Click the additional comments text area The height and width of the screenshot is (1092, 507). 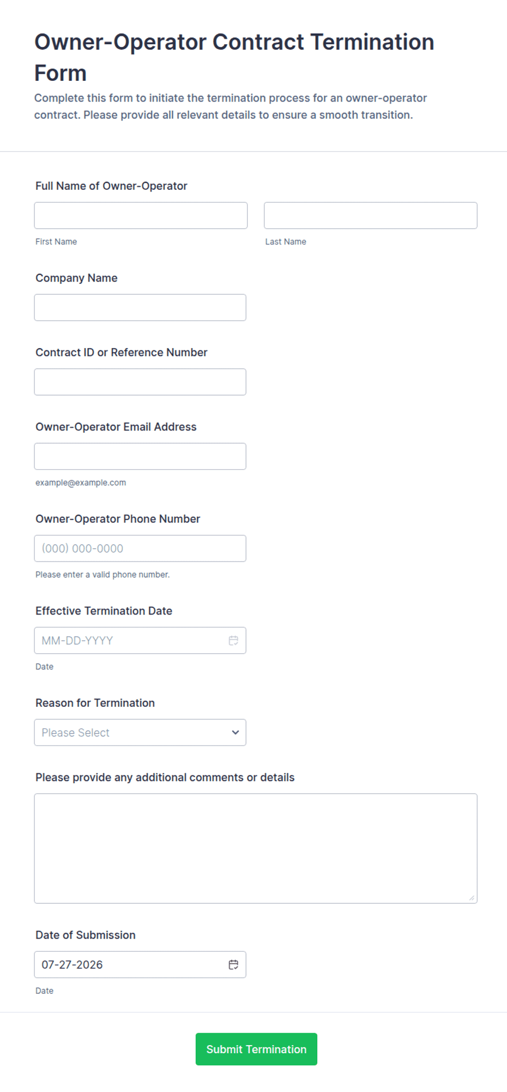pos(256,849)
